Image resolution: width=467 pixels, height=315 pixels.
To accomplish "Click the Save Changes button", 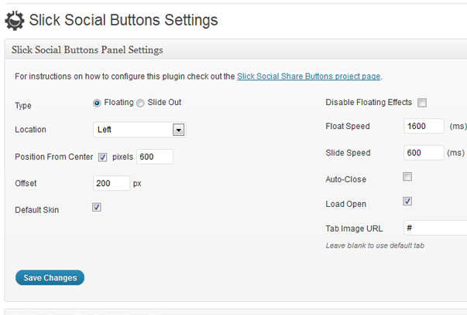I will (x=50, y=278).
